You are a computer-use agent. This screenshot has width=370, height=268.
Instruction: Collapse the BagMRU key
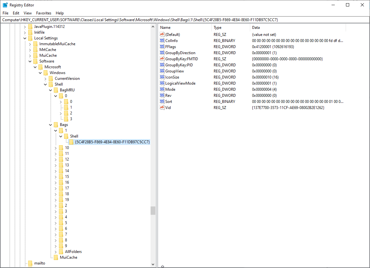[x=51, y=90]
